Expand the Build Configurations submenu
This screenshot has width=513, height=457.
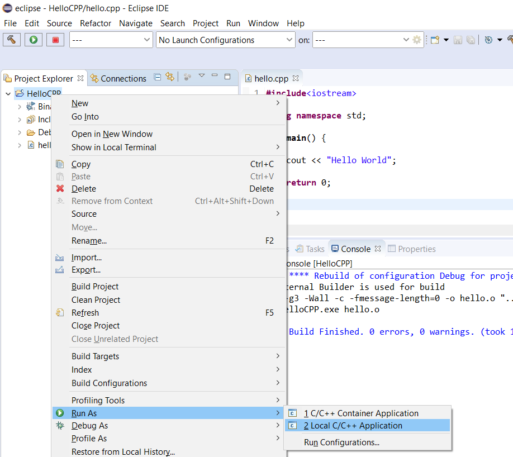(x=169, y=383)
